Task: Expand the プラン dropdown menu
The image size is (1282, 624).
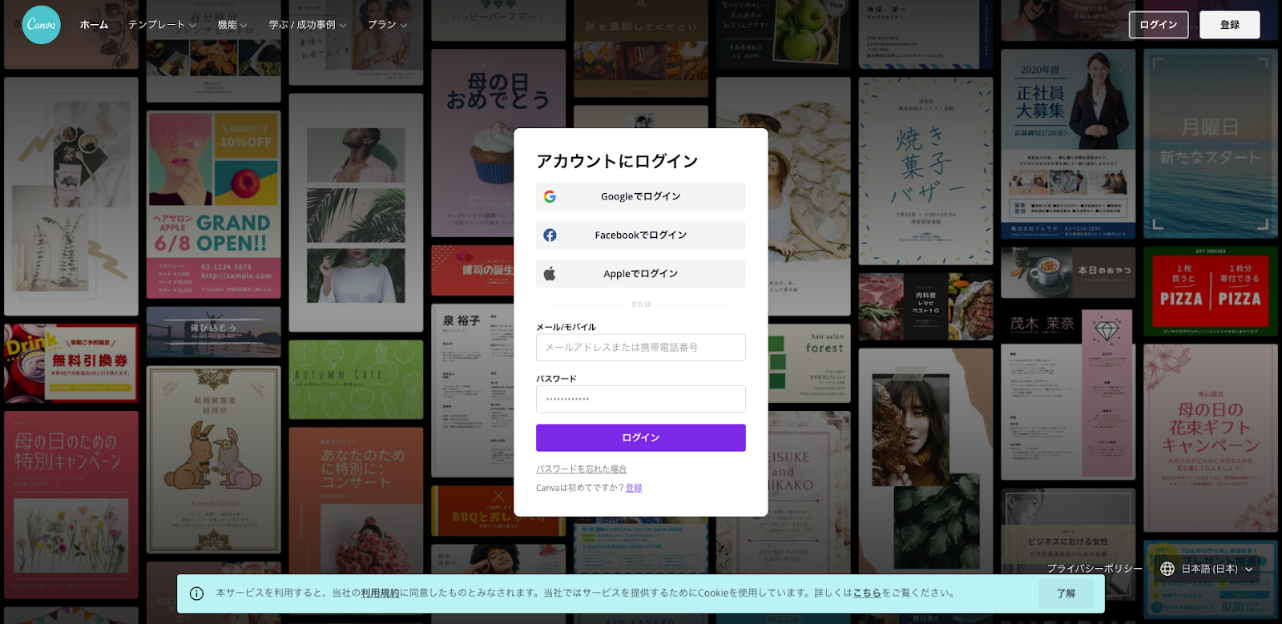Action: (388, 25)
